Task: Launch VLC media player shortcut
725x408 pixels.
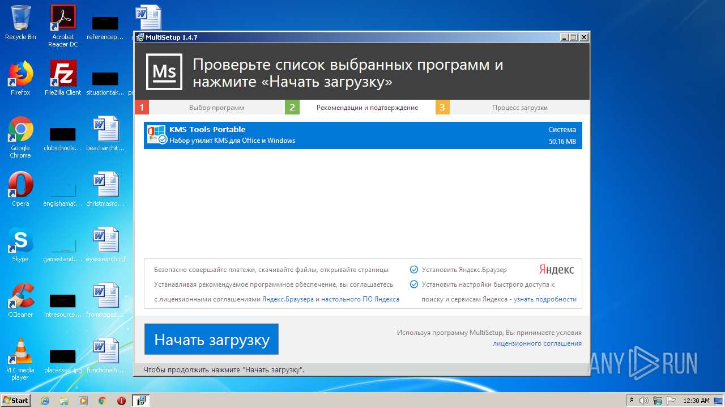Action: (x=20, y=359)
